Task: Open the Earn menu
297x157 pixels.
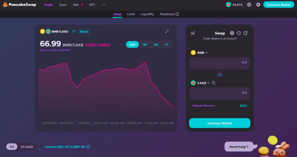Action: (x=63, y=5)
